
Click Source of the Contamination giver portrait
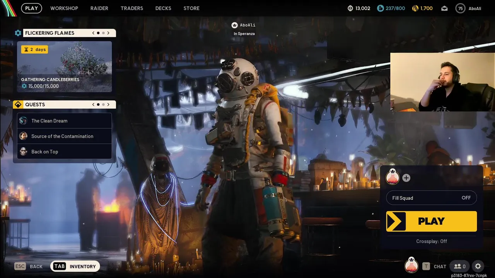tap(24, 136)
